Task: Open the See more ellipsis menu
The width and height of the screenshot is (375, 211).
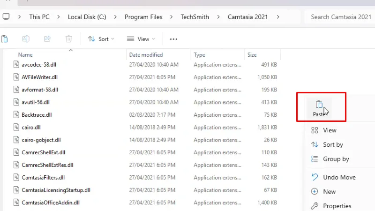Action: click(173, 39)
